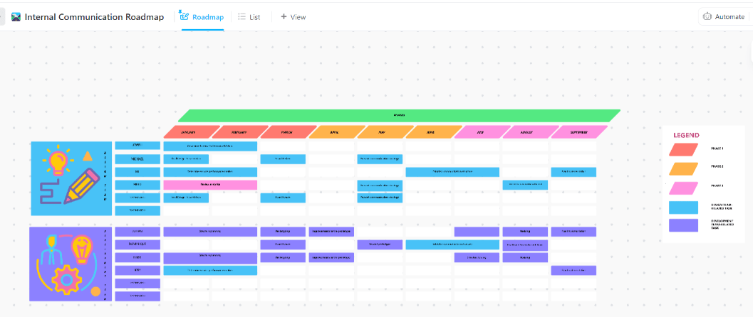
Task: Select the August month header
Action: 531,131
